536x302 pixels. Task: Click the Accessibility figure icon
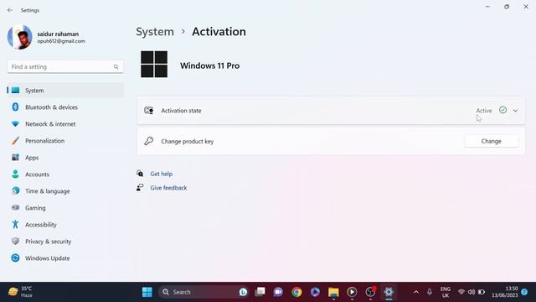(15, 224)
